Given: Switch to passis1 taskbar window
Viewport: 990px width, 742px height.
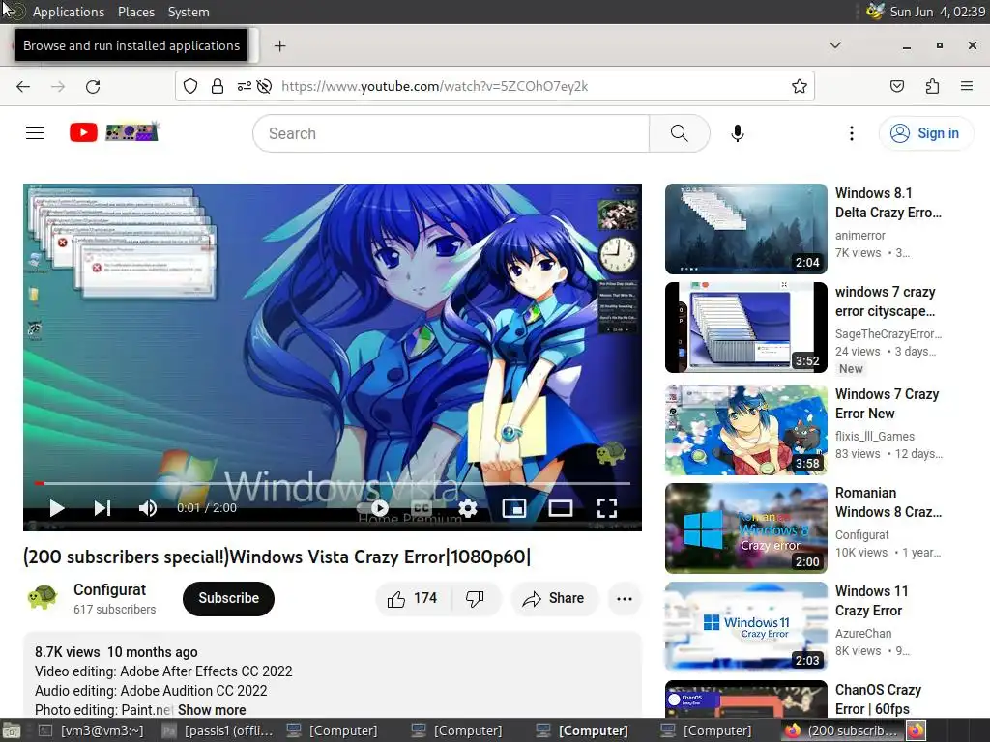Looking at the screenshot, I should [218, 730].
